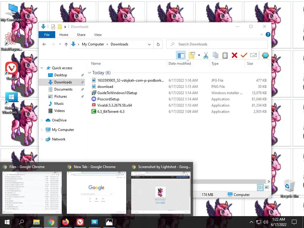Expand the My Computer tree node
304x228 pixels.
42,130
